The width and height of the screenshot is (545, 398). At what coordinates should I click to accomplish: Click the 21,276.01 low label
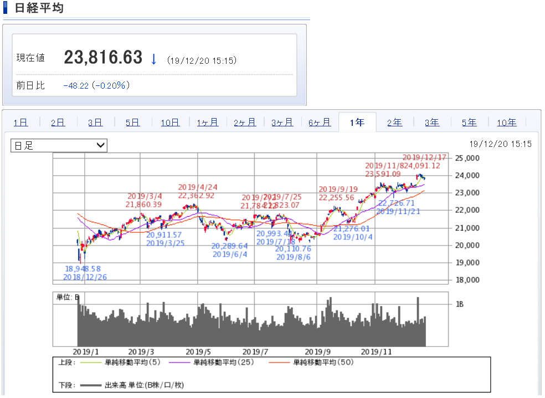point(351,228)
